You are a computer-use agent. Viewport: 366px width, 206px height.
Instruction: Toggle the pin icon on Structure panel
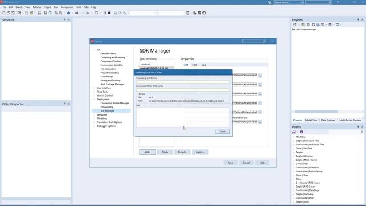[x=65, y=20]
